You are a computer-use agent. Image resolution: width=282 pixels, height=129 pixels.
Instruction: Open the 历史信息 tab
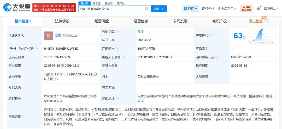256,21
